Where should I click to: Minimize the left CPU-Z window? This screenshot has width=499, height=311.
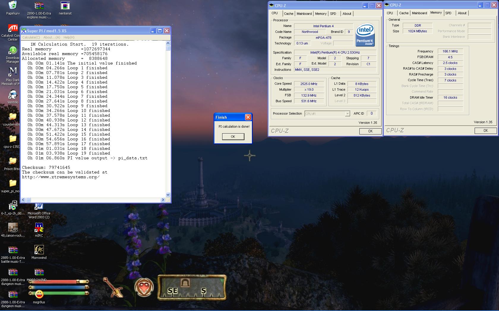[365, 5]
